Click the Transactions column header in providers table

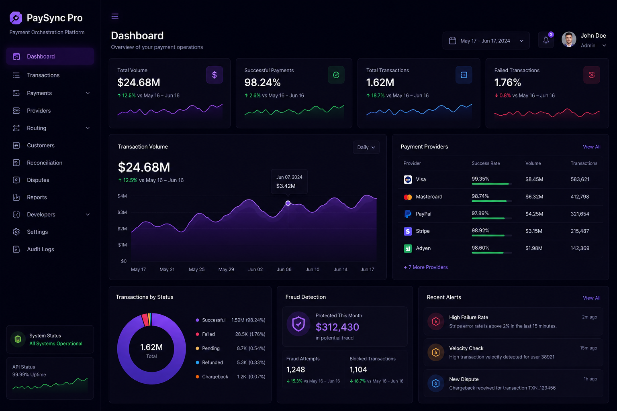pyautogui.click(x=584, y=163)
